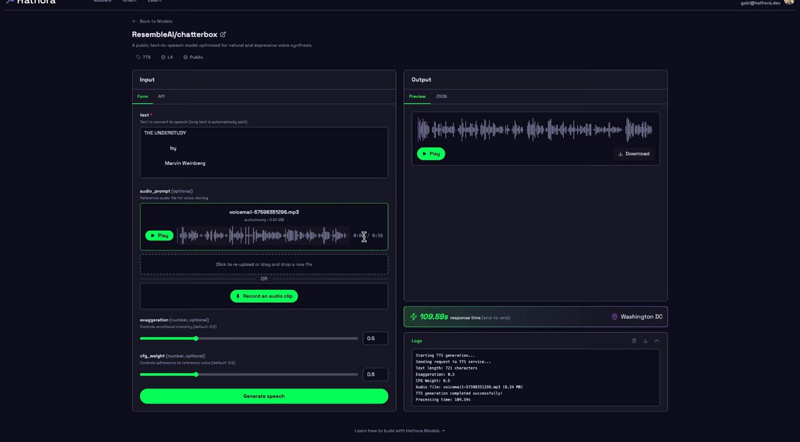Click the Logs panel heading

pyautogui.click(x=417, y=341)
